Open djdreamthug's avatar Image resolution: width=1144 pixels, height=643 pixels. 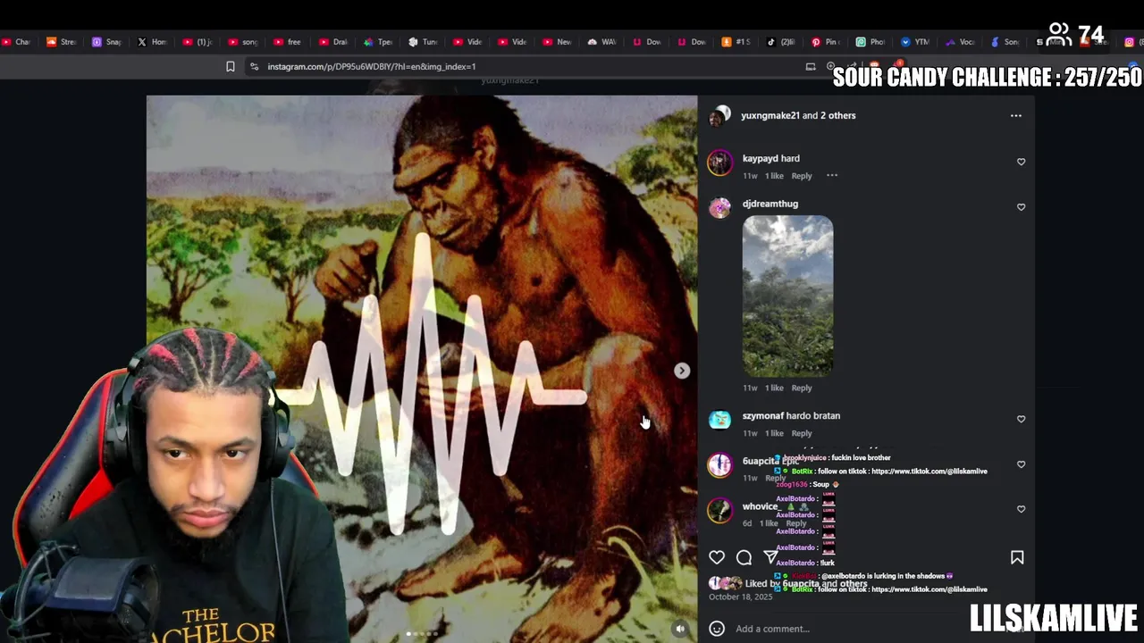pos(720,207)
